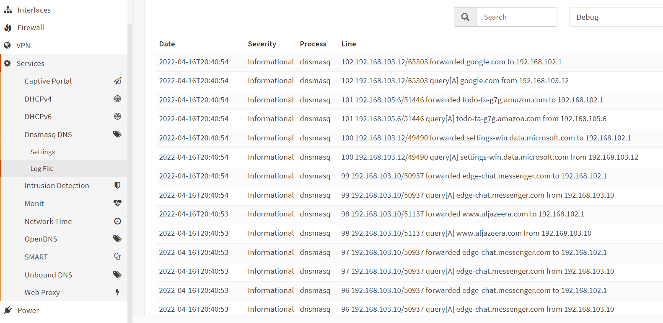This screenshot has height=323, width=663.
Task: Click the Network Time clock icon
Action: pyautogui.click(x=117, y=221)
